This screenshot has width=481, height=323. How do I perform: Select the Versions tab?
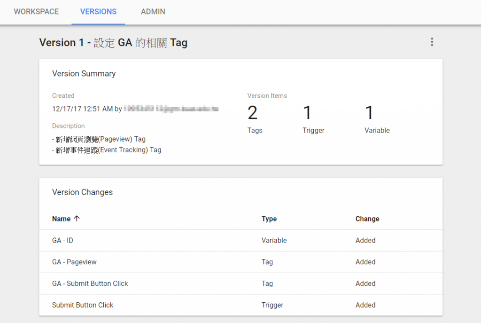[98, 12]
